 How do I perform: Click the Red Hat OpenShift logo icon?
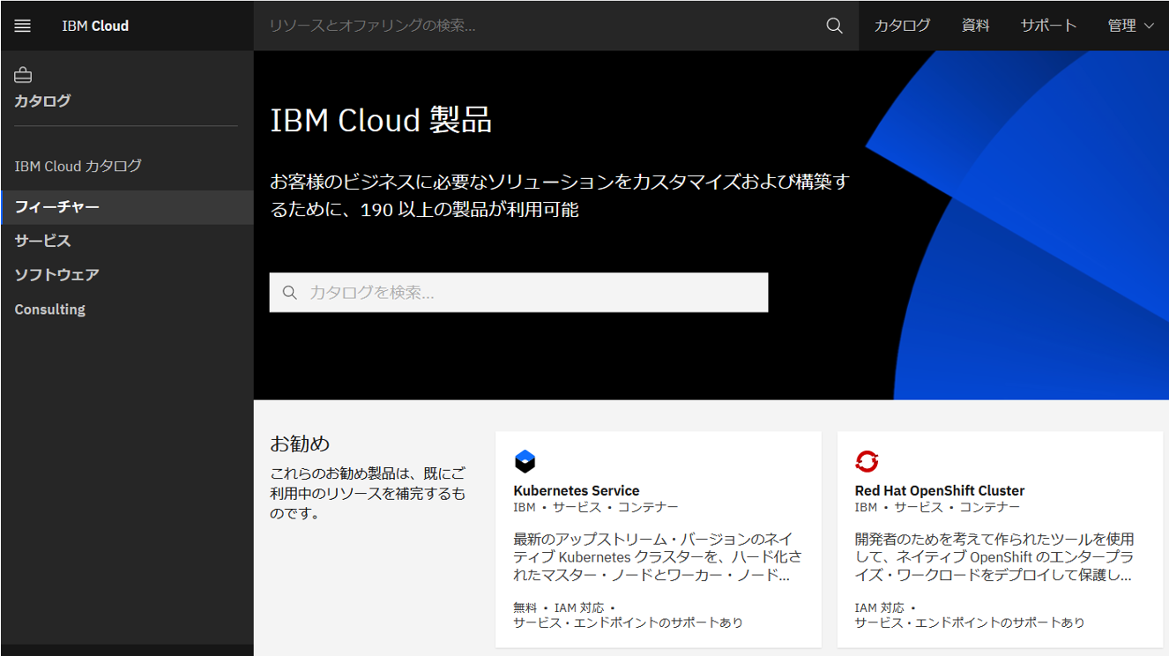pyautogui.click(x=867, y=461)
